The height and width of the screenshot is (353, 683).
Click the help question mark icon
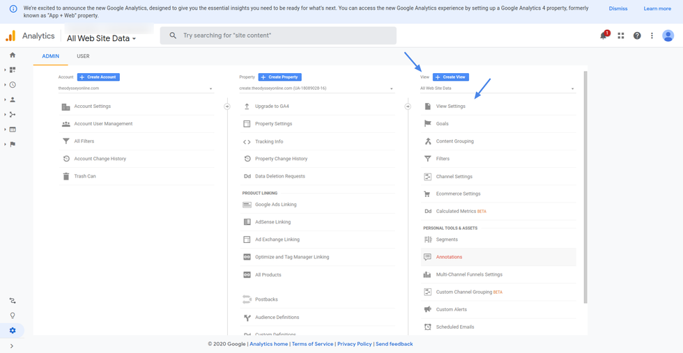pos(637,36)
